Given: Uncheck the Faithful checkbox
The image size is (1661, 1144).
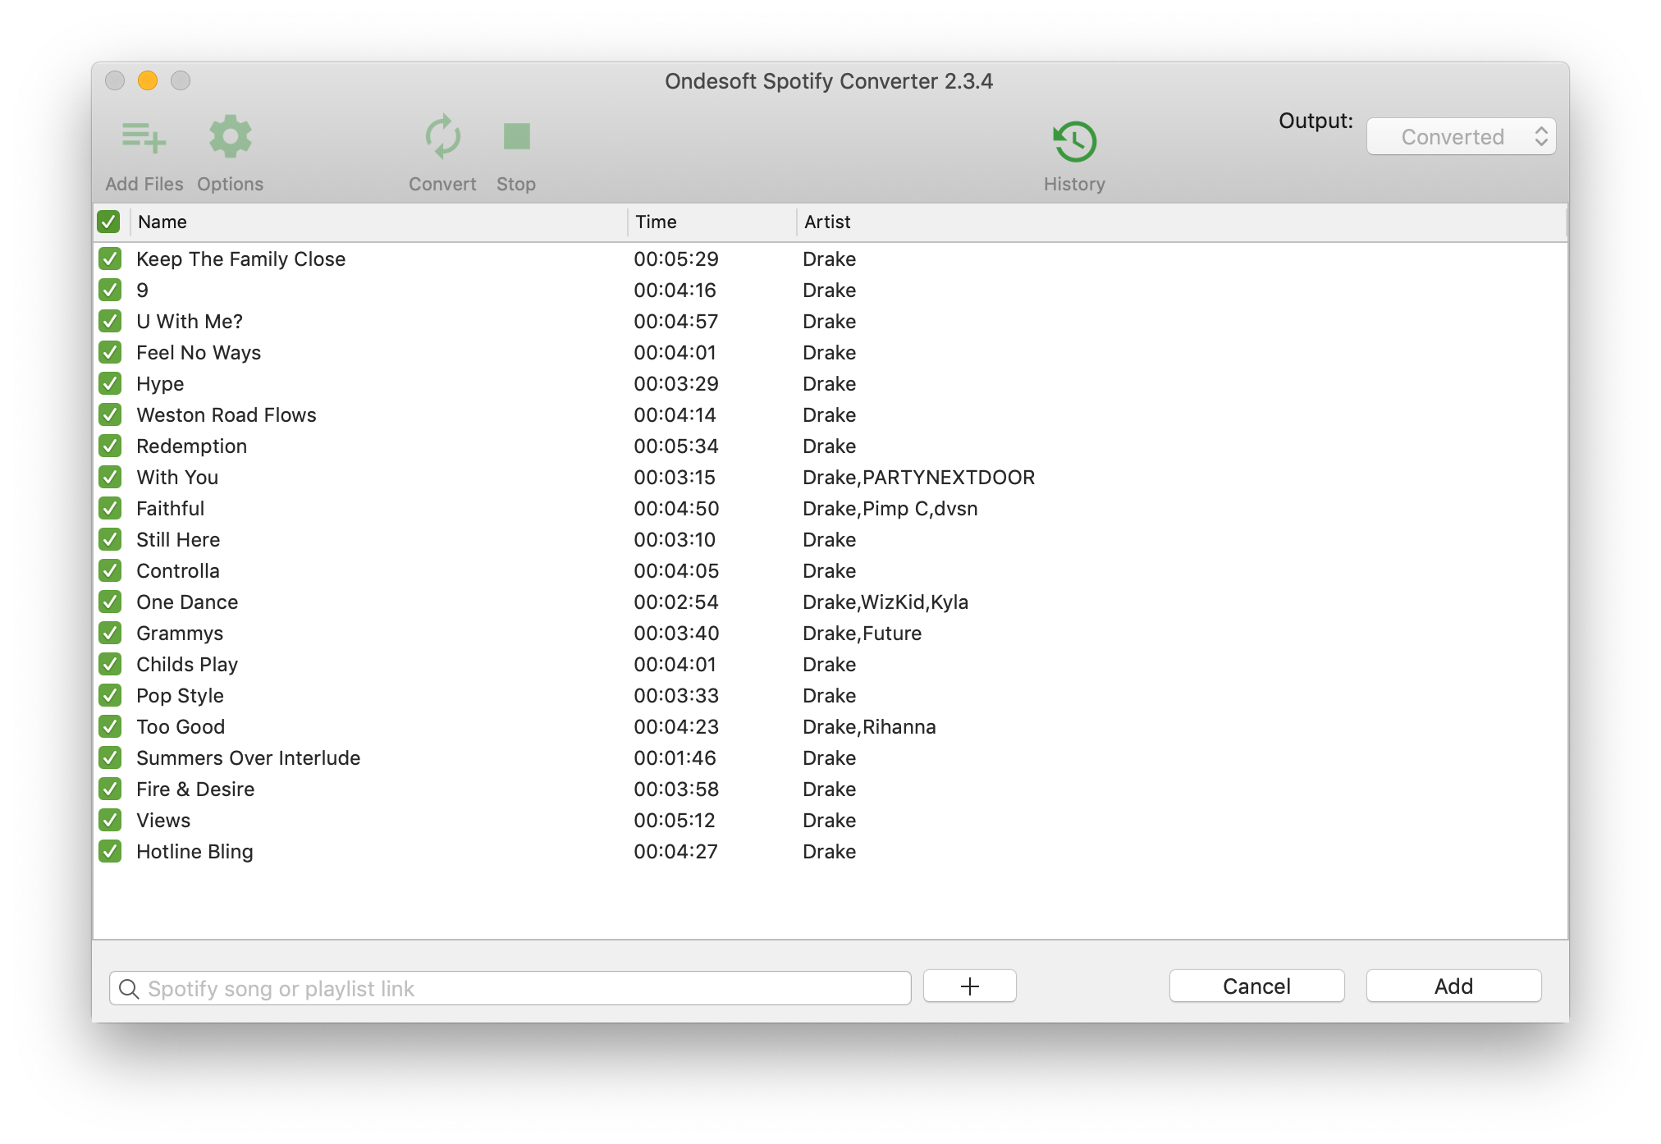Looking at the screenshot, I should point(110,509).
